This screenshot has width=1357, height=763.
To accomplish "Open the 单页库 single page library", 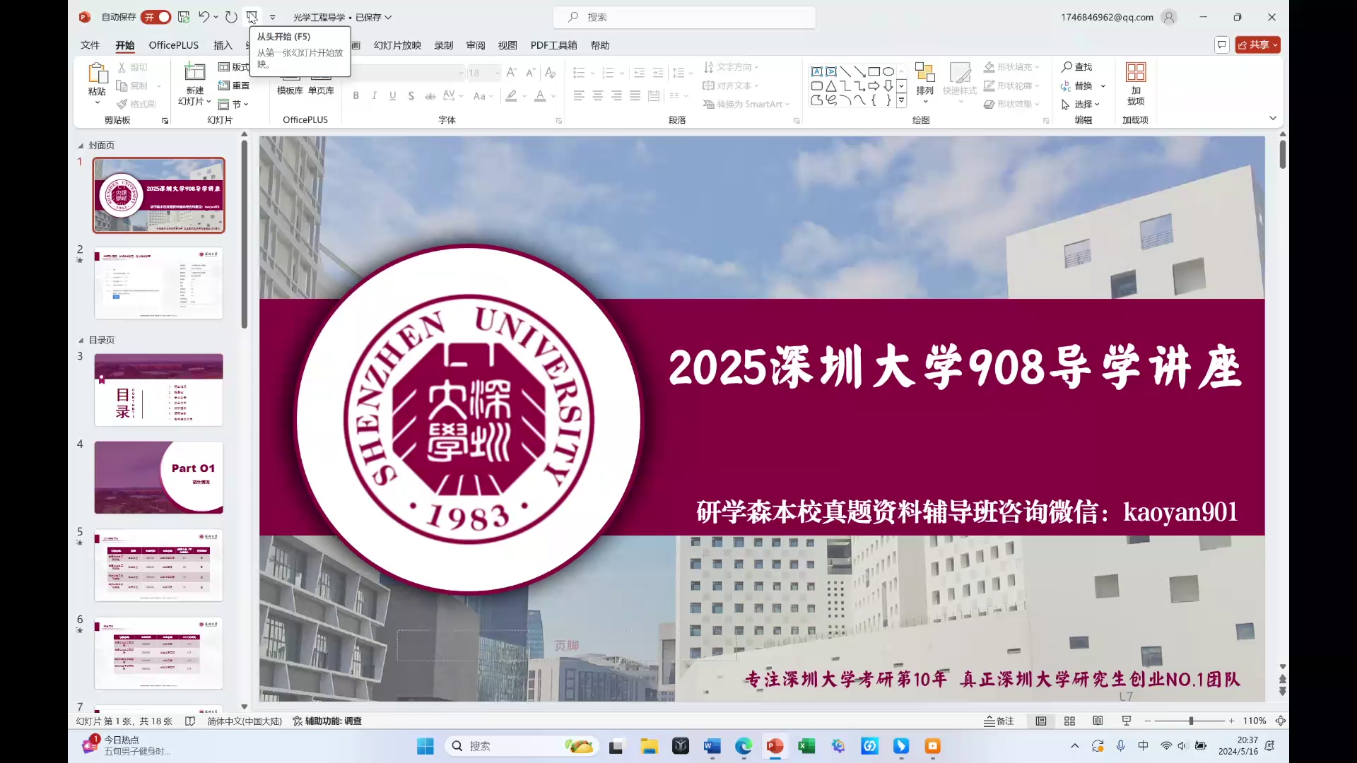I will (x=321, y=90).
